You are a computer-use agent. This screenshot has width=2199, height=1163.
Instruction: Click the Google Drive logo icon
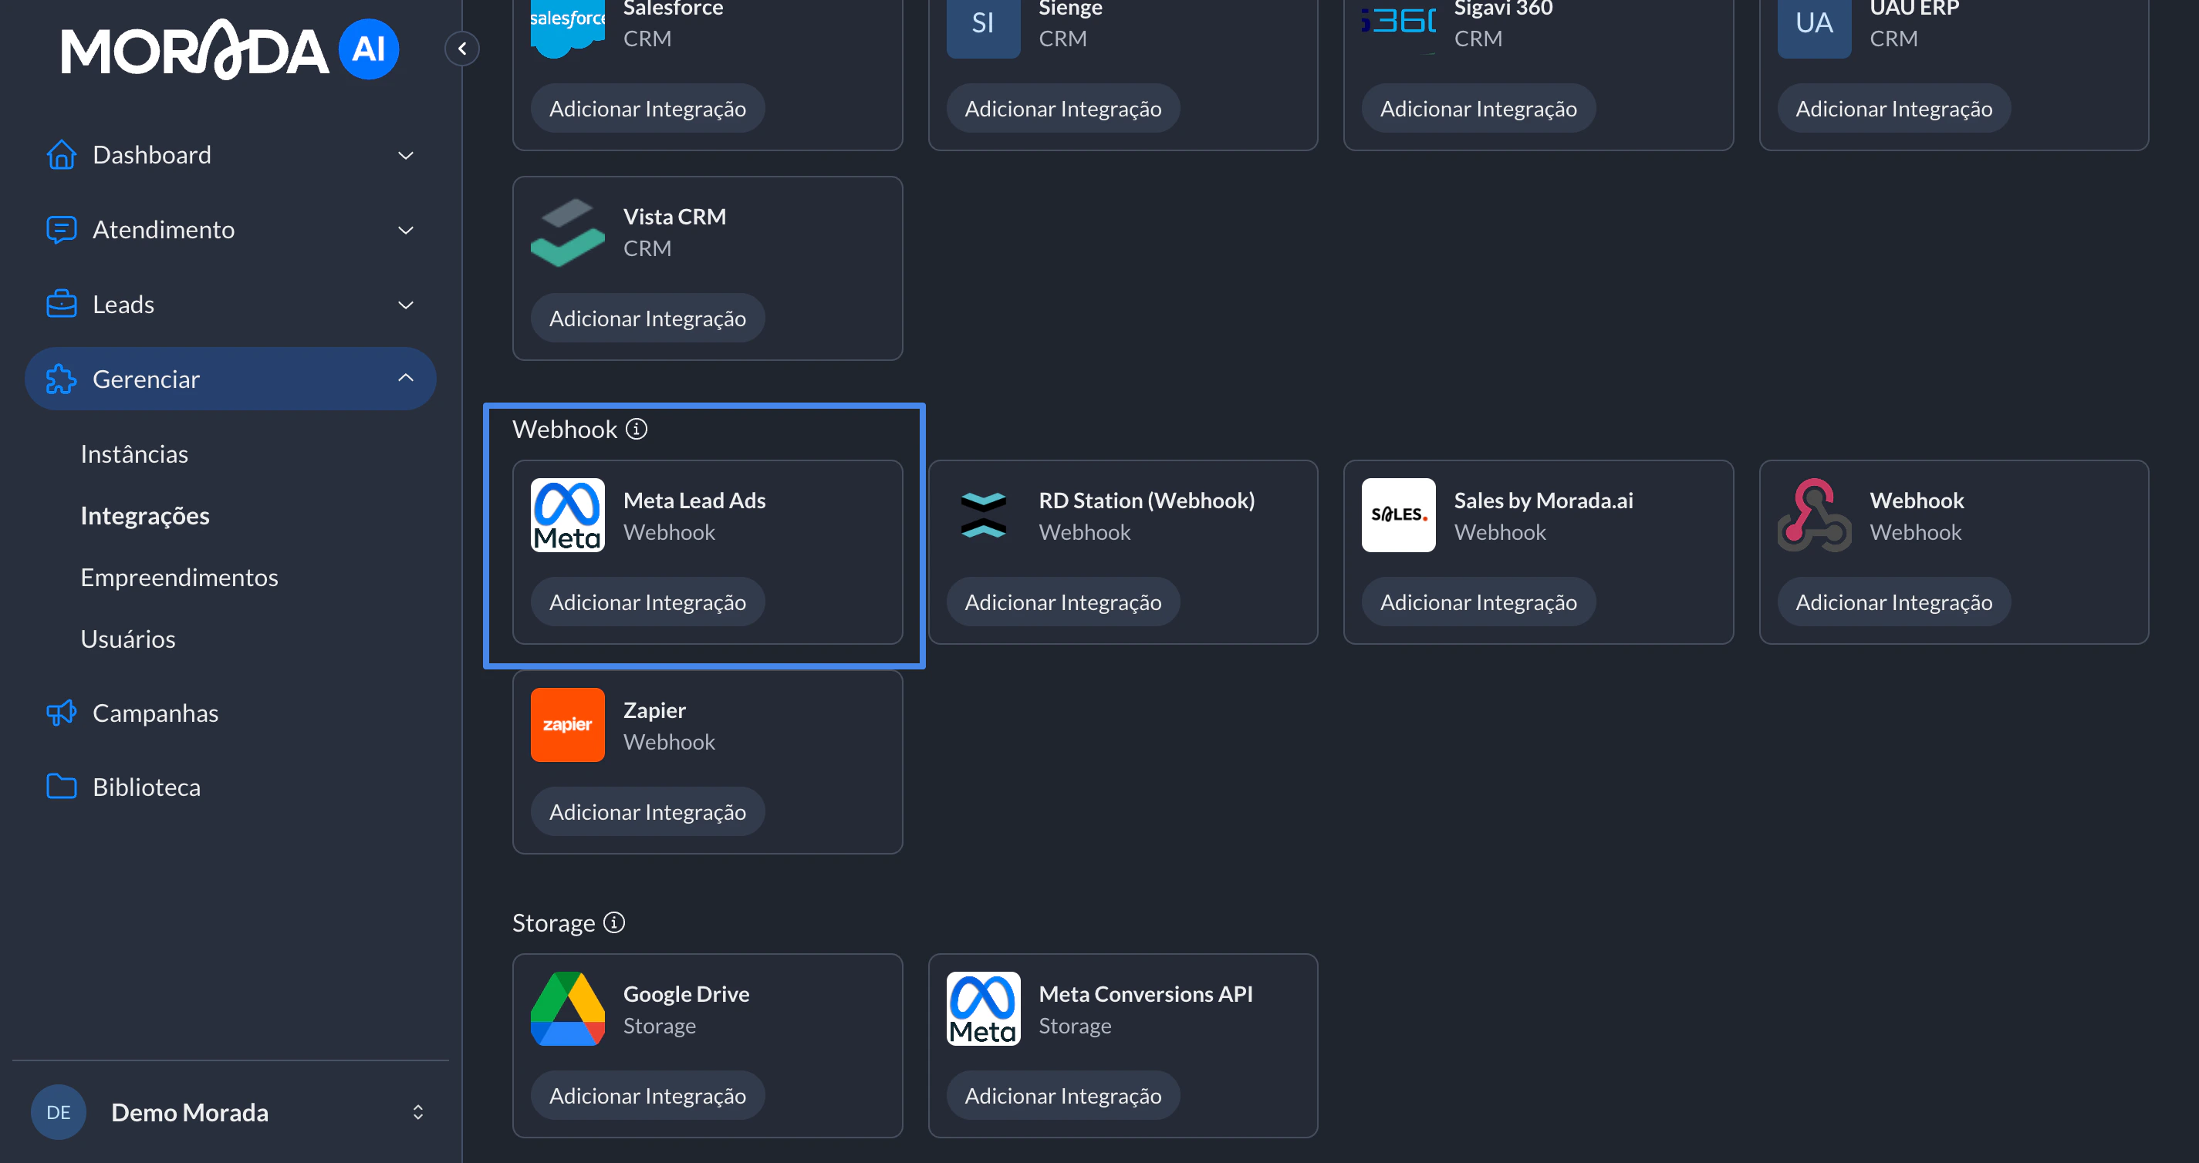click(x=567, y=1009)
